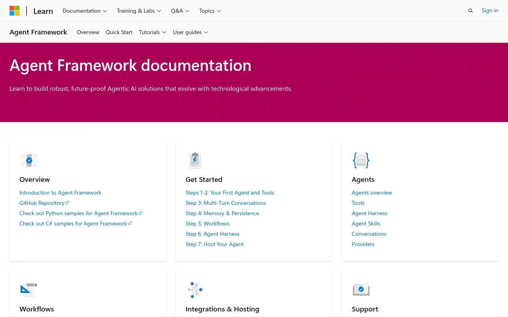
Task: Open Introduction to Agent Framework
Action: (60, 193)
